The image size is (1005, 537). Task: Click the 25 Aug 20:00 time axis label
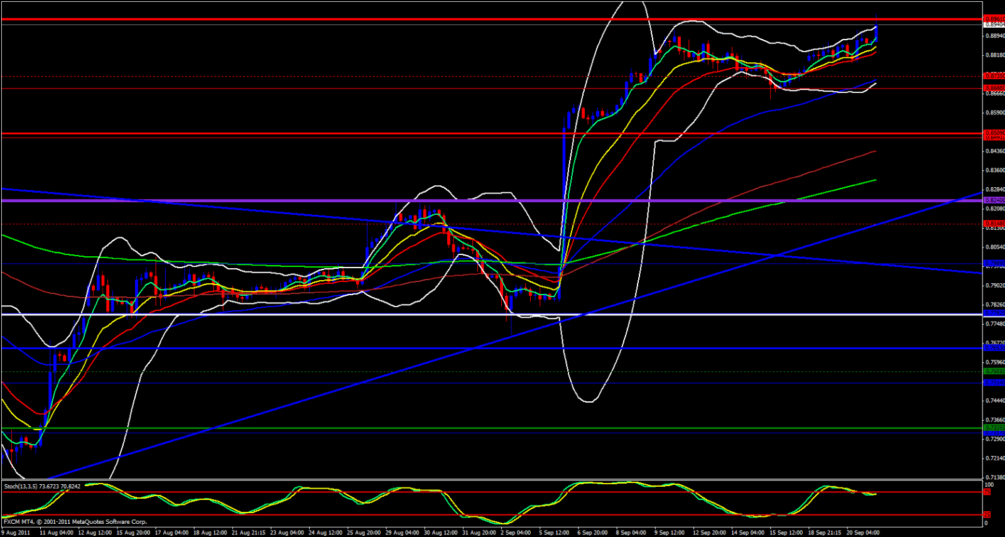[x=363, y=533]
